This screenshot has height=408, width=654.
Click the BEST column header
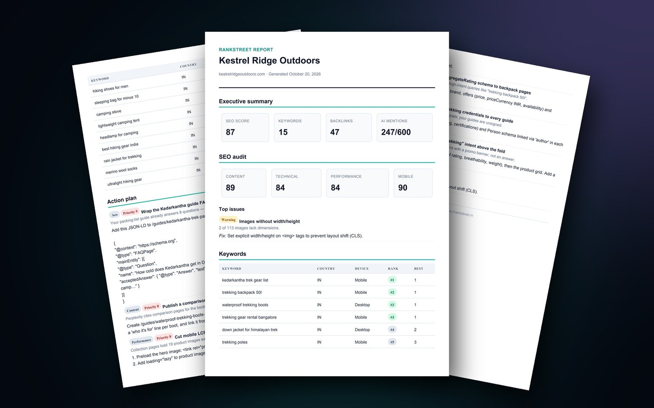point(419,269)
